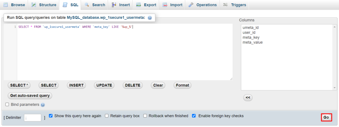Image resolution: width=339 pixels, height=127 pixels.
Task: Collapse the Columns panel with the << button
Action: tap(248, 98)
